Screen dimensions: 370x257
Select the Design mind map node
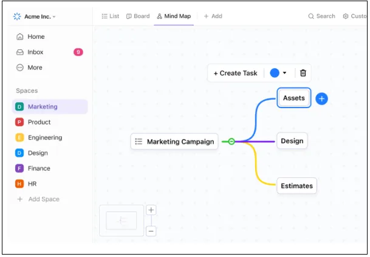(x=292, y=141)
